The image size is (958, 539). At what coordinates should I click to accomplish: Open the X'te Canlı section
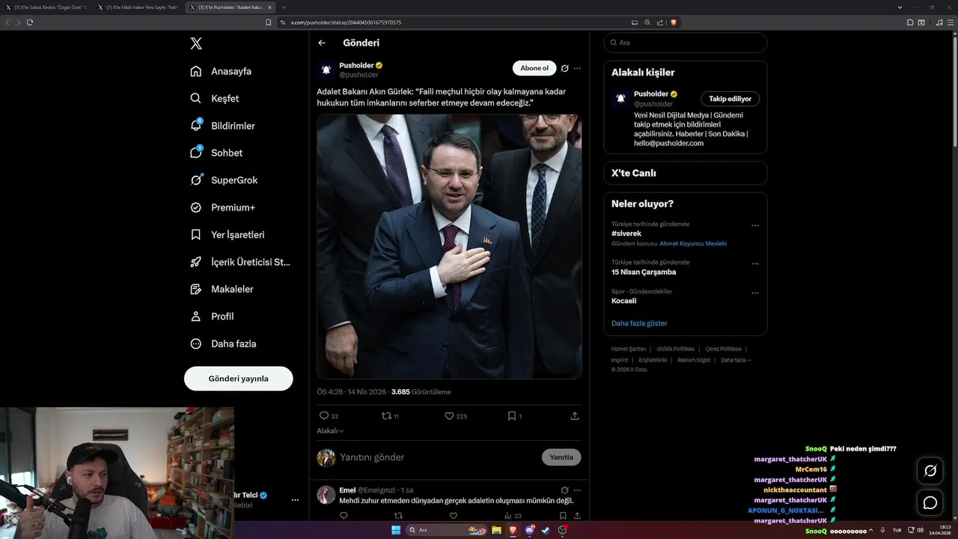(x=686, y=173)
